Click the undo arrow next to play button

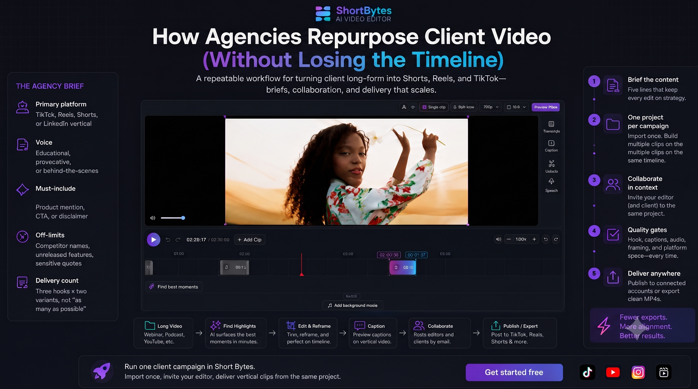tap(168, 240)
